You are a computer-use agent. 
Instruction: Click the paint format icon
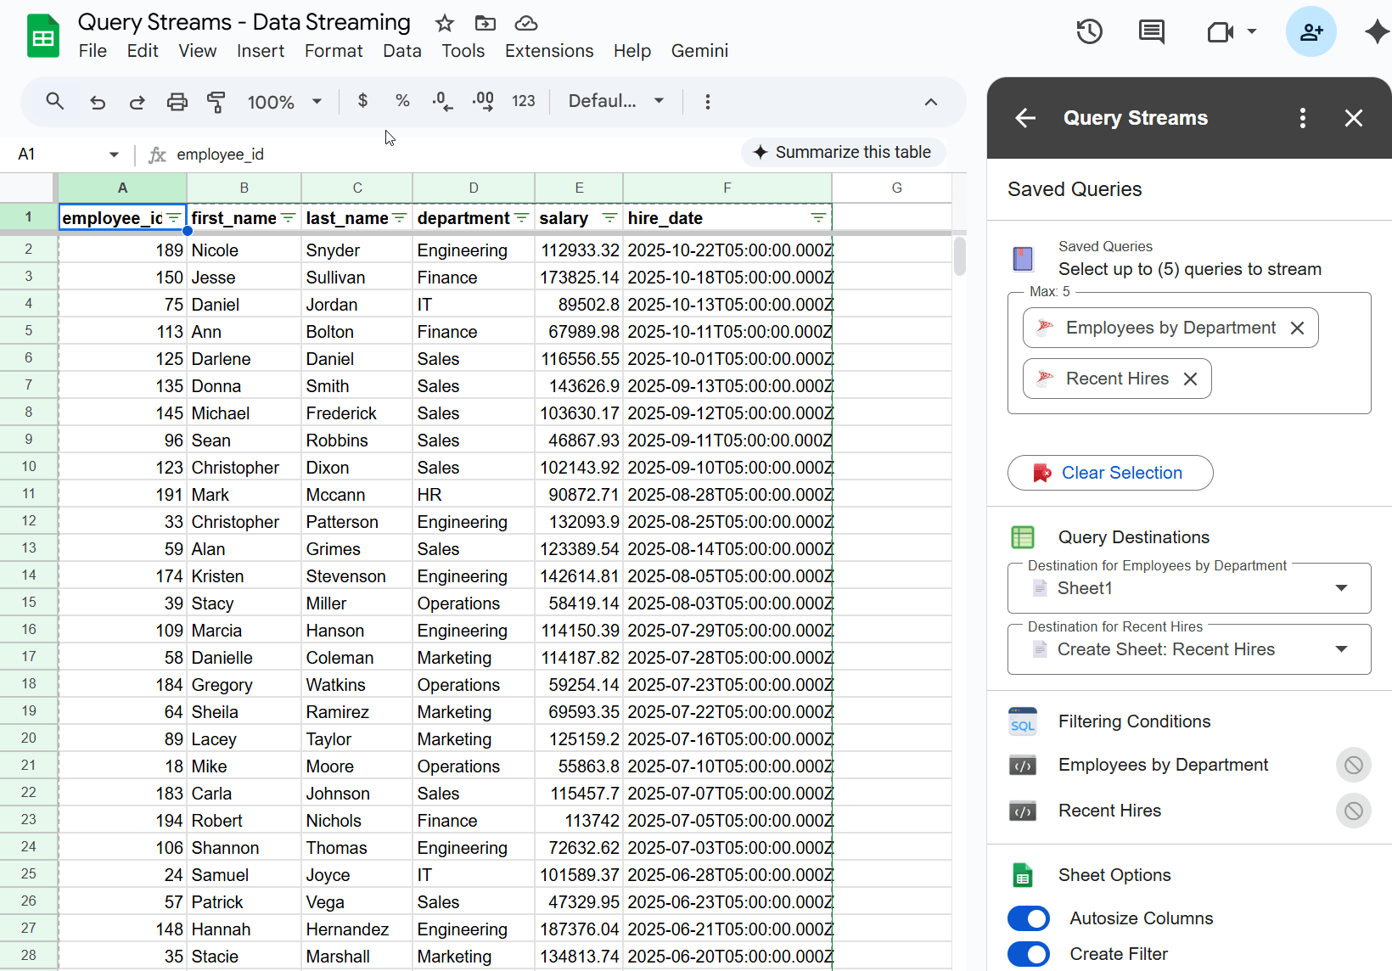click(x=216, y=102)
